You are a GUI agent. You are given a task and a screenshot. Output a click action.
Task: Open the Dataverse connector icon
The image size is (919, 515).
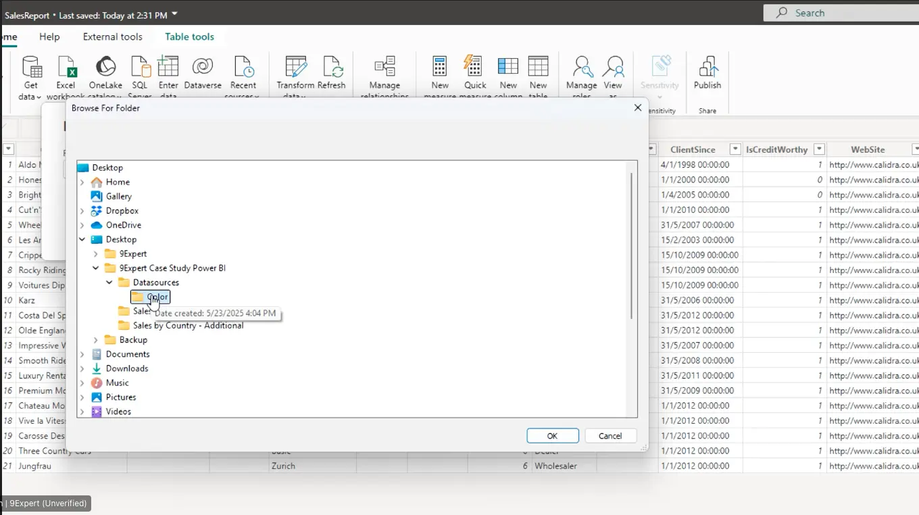click(x=203, y=66)
